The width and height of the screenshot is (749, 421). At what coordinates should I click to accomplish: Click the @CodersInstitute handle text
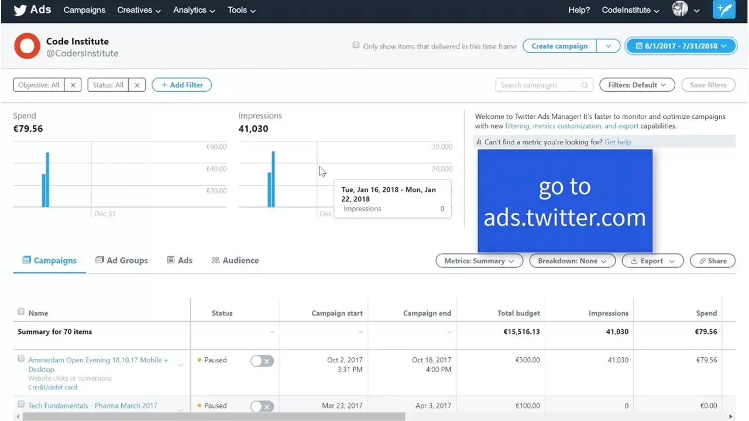(x=83, y=53)
